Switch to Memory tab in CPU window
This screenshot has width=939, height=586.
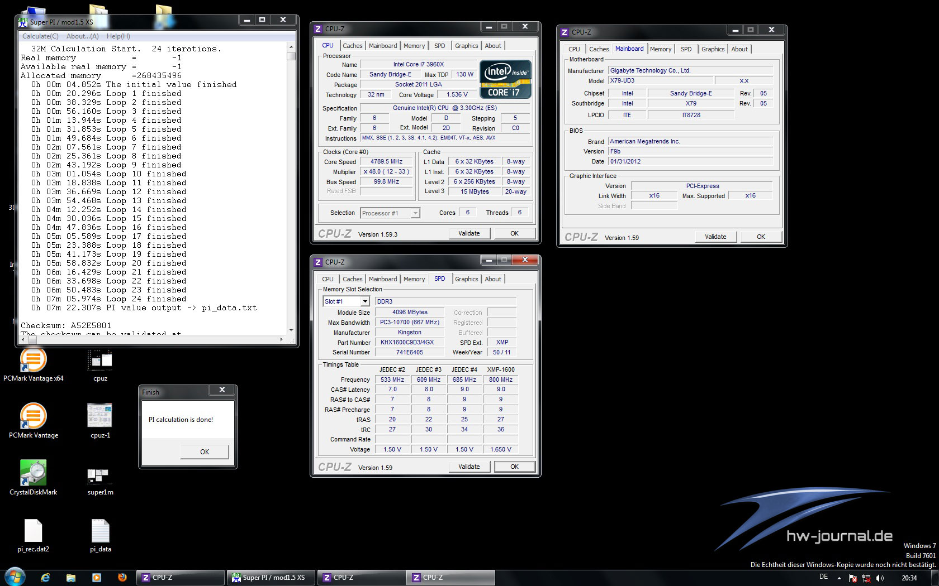[414, 46]
